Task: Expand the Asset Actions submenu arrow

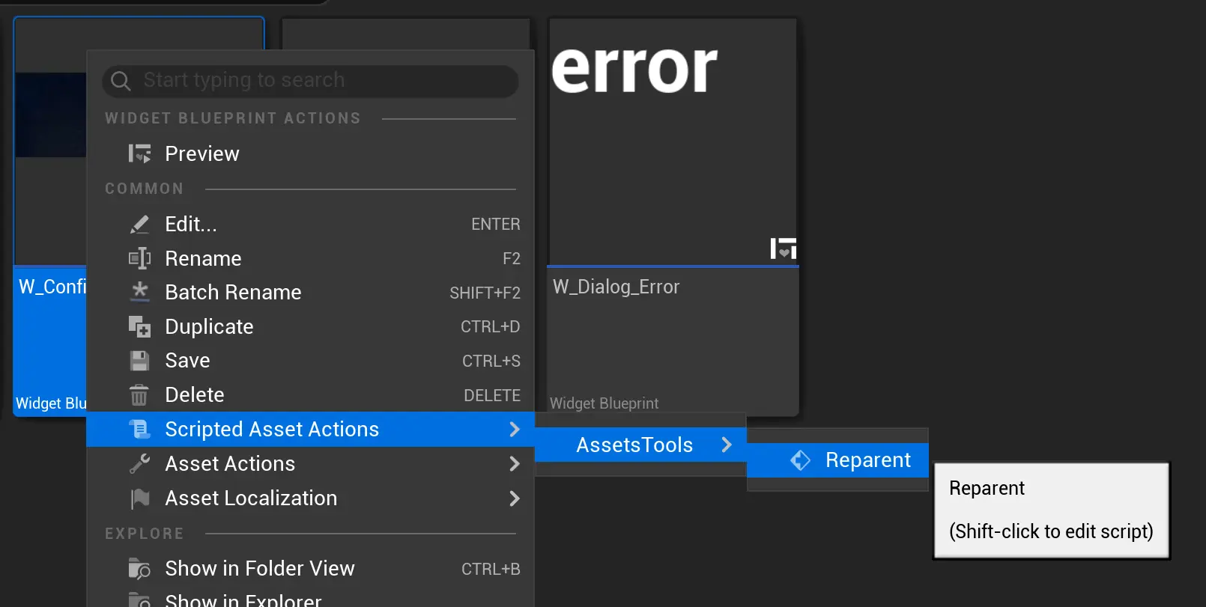Action: (x=514, y=464)
